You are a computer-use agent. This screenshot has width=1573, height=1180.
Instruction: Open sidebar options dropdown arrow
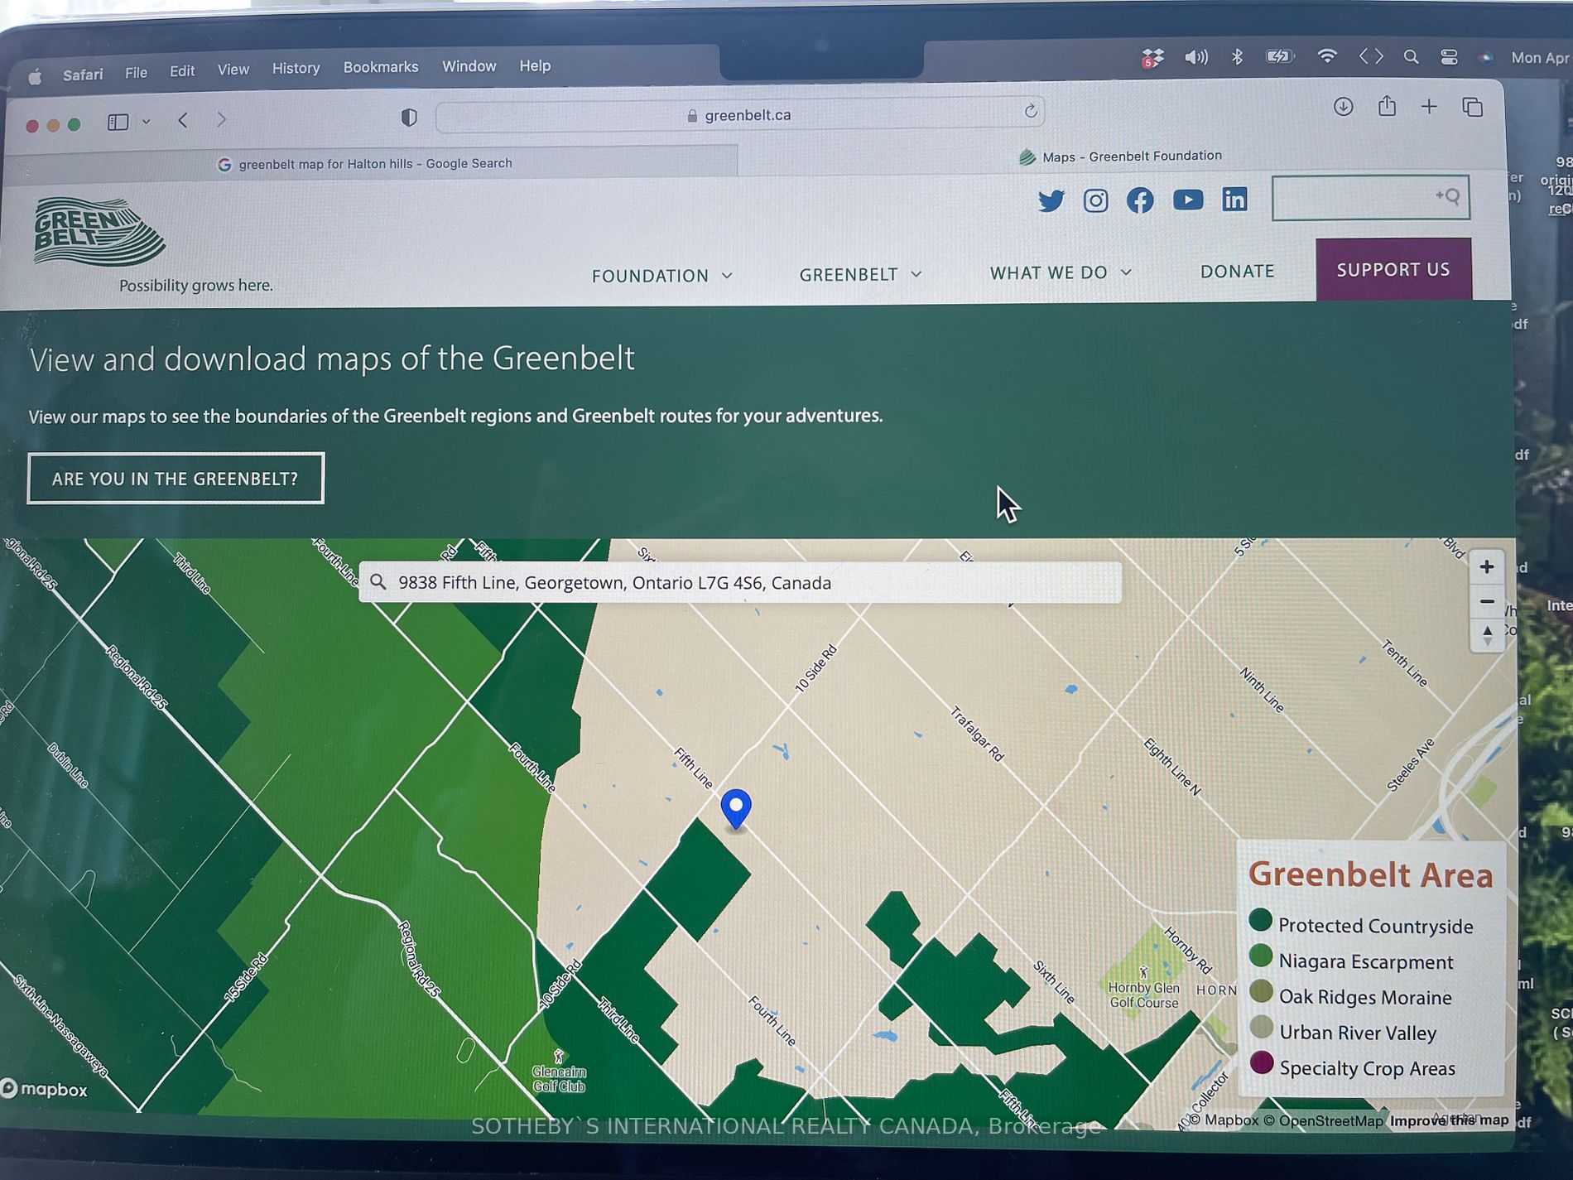(146, 123)
